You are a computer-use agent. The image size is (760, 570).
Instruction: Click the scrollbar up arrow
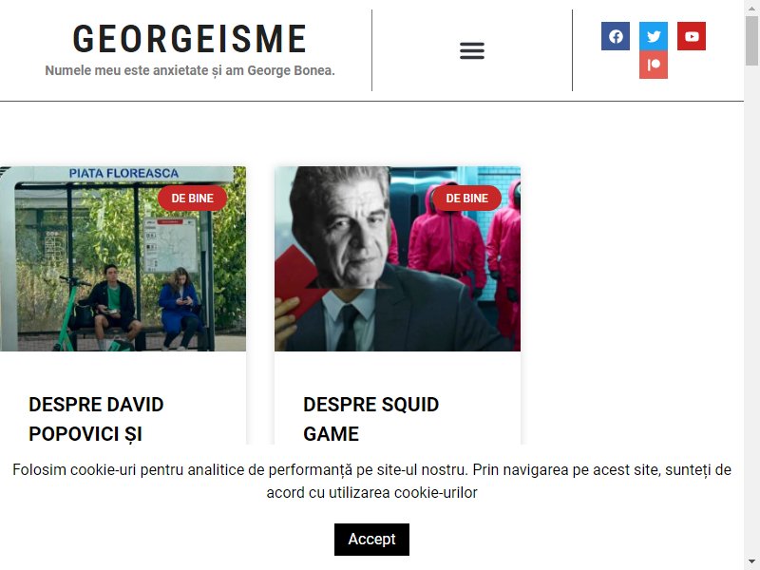(x=751, y=7)
